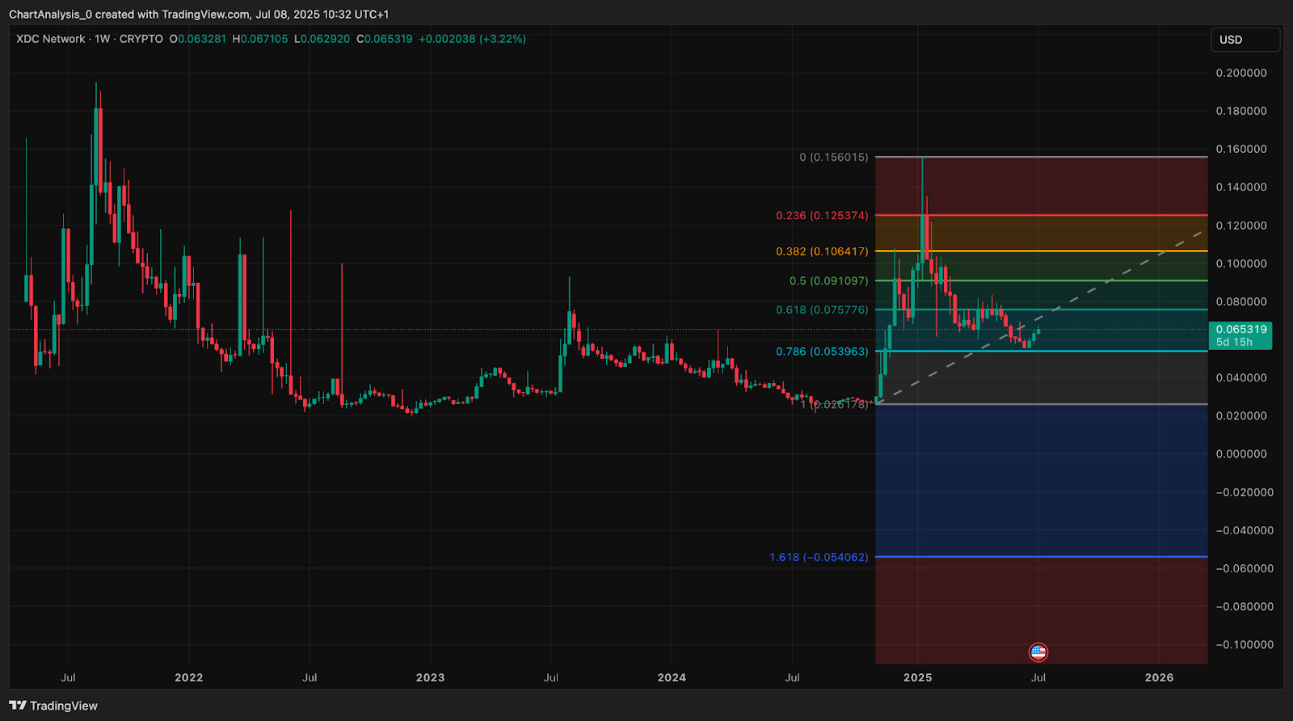Image resolution: width=1293 pixels, height=721 pixels.
Task: Click the +3.22% price change value
Action: [x=503, y=39]
